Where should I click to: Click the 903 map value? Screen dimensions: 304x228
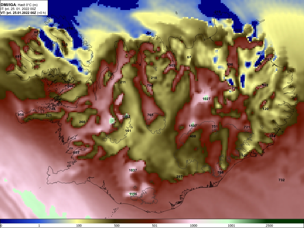coord(172,65)
